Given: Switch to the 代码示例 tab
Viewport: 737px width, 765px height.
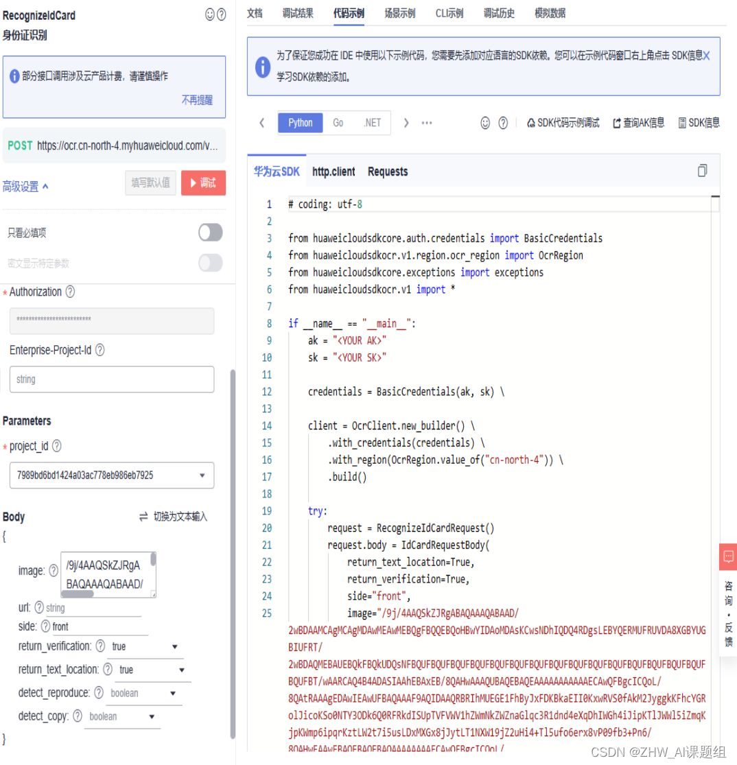Looking at the screenshot, I should (349, 13).
